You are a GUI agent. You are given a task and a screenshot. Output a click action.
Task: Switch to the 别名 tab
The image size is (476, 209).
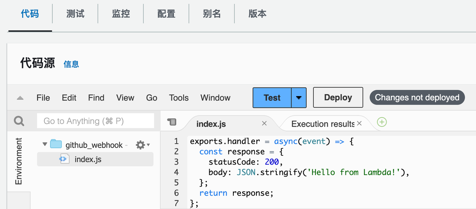pyautogui.click(x=212, y=14)
